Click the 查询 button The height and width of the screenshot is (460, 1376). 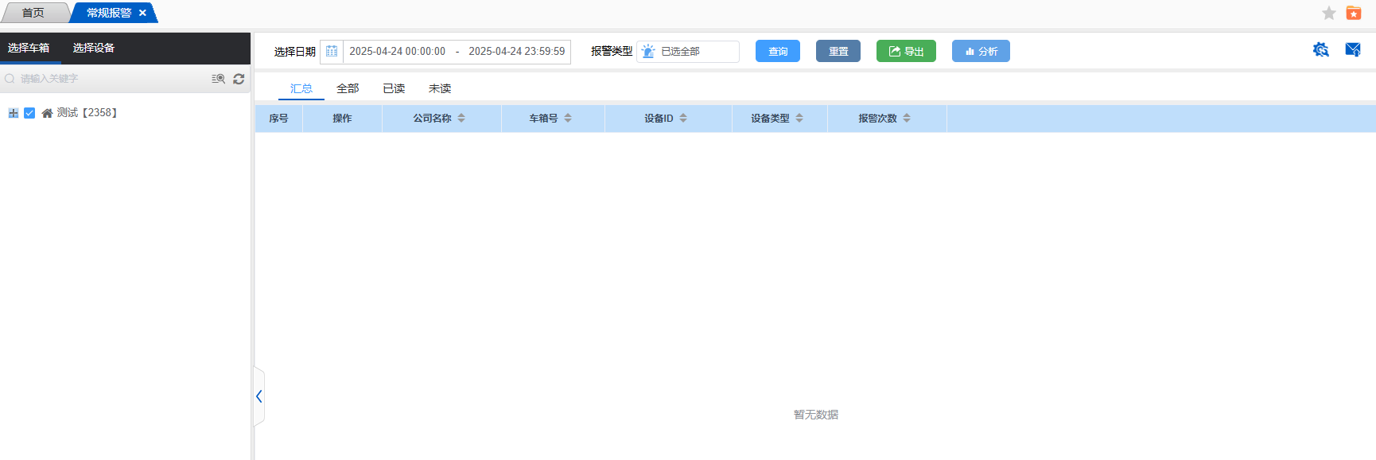click(x=777, y=52)
